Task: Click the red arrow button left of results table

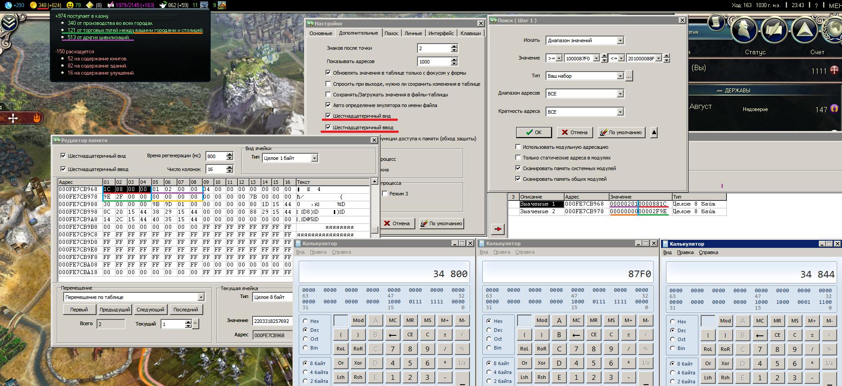Action: [498, 229]
